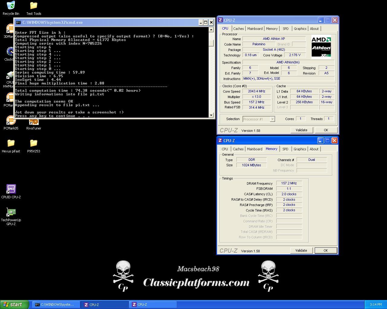Open the Caches tab in top CPU-Z window
The height and width of the screenshot is (309, 387).
click(238, 29)
